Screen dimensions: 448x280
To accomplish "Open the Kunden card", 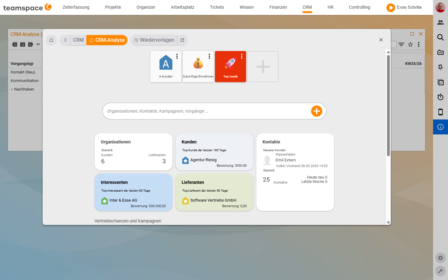I will click(214, 152).
